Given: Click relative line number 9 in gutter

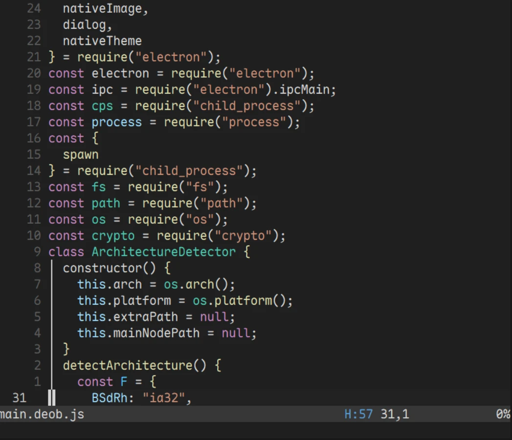Looking at the screenshot, I should [x=38, y=252].
